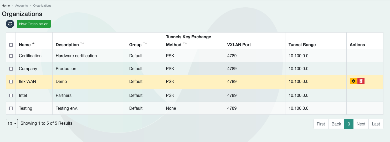Go to Home breadcrumb

[6, 6]
